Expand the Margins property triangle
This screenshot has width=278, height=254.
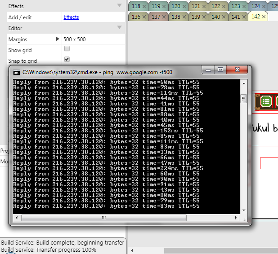click(57, 39)
